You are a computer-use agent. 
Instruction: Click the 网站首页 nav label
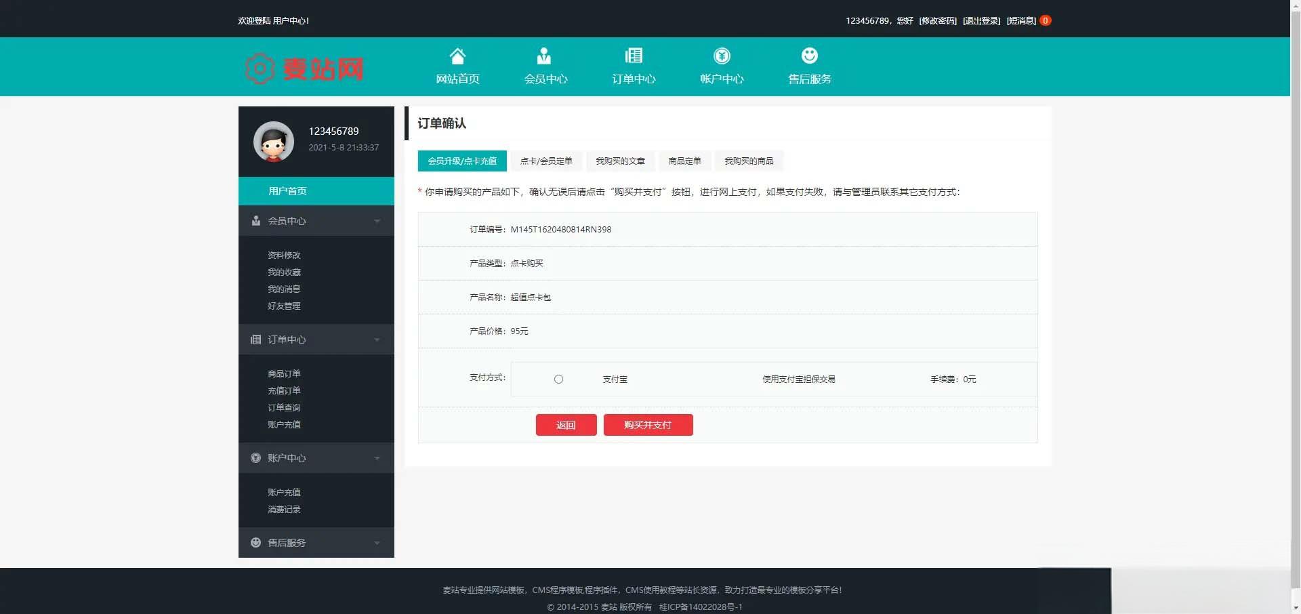pyautogui.click(x=457, y=79)
